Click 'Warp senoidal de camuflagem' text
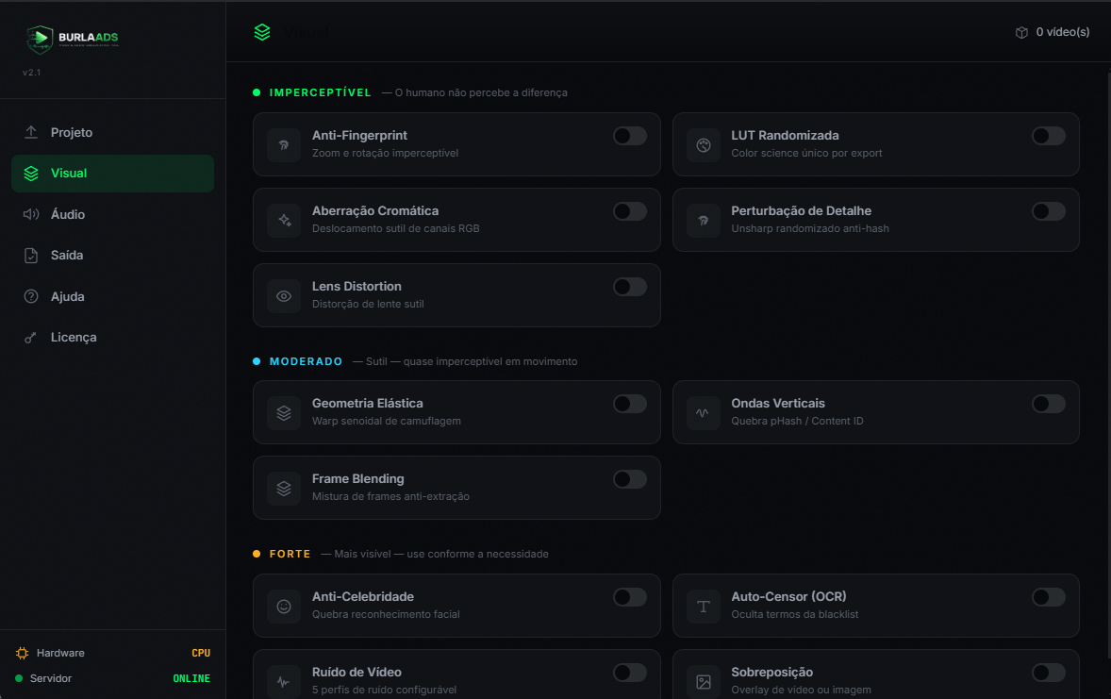 [386, 421]
